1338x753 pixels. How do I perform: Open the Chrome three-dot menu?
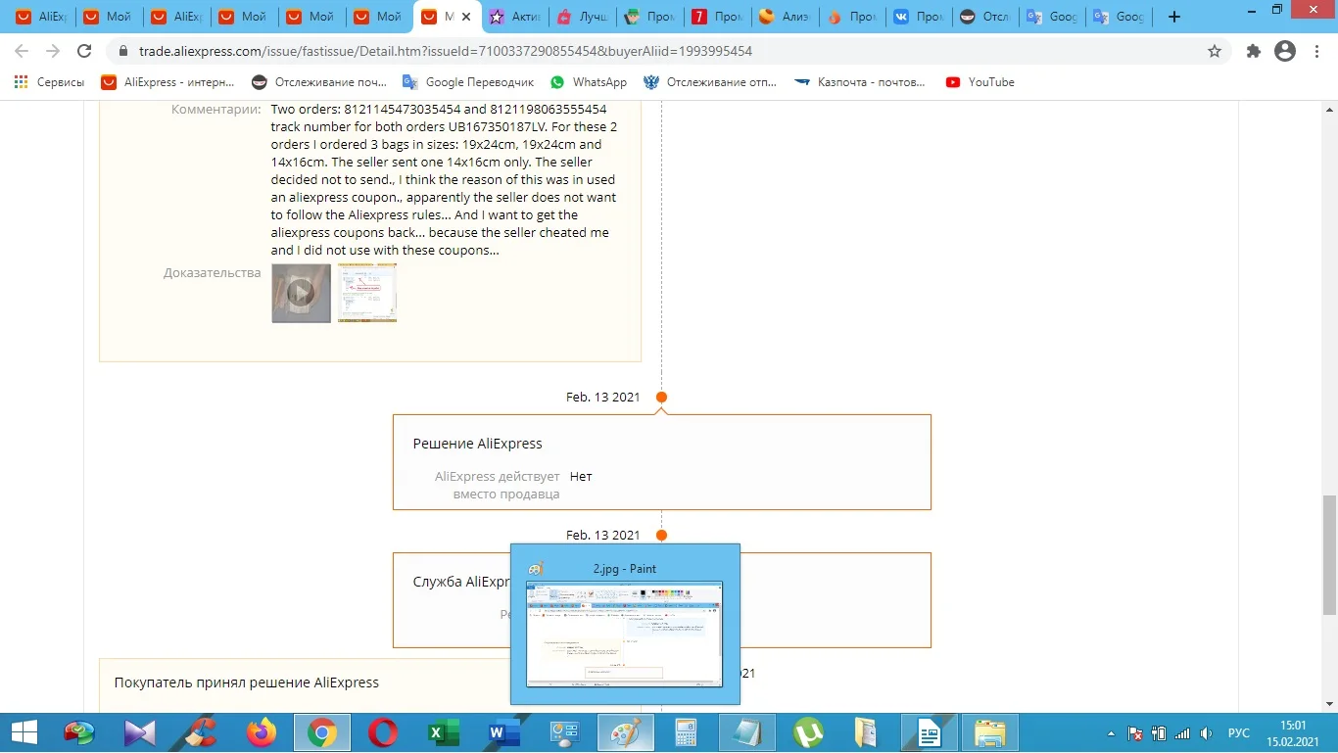pyautogui.click(x=1315, y=51)
